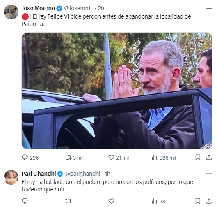
Task: Open Jose Moreno's profile picture
Action: click(x=11, y=12)
